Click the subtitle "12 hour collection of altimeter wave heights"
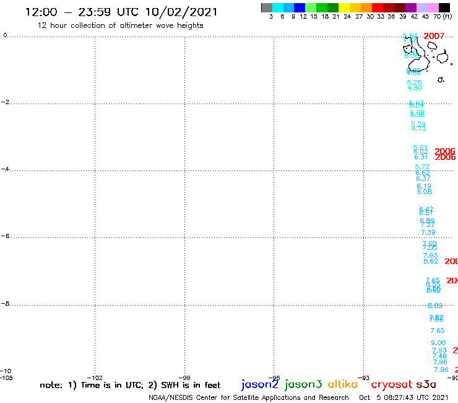The image size is (458, 403). click(x=120, y=25)
